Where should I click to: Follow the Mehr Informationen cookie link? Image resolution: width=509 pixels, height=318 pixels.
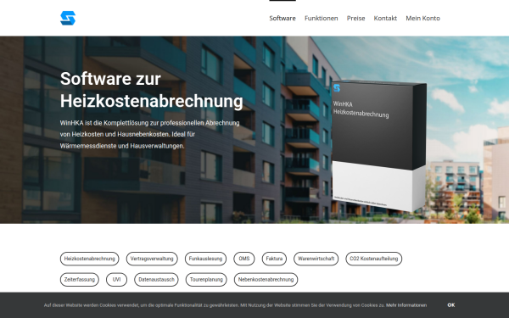click(406, 305)
